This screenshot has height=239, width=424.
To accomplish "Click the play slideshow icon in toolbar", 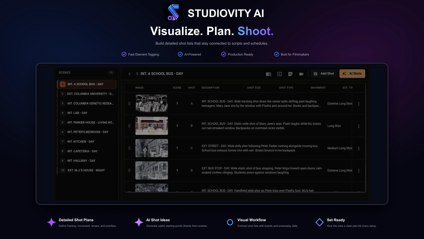I will tap(279, 74).
